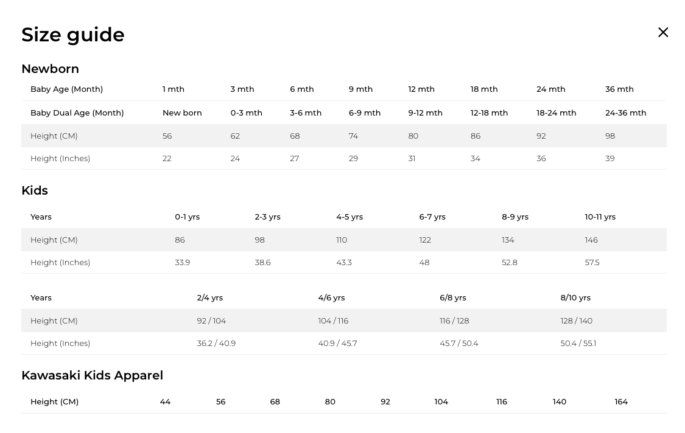The width and height of the screenshot is (685, 433).
Task: Click the Baby Age (Month) row label
Action: coord(66,89)
